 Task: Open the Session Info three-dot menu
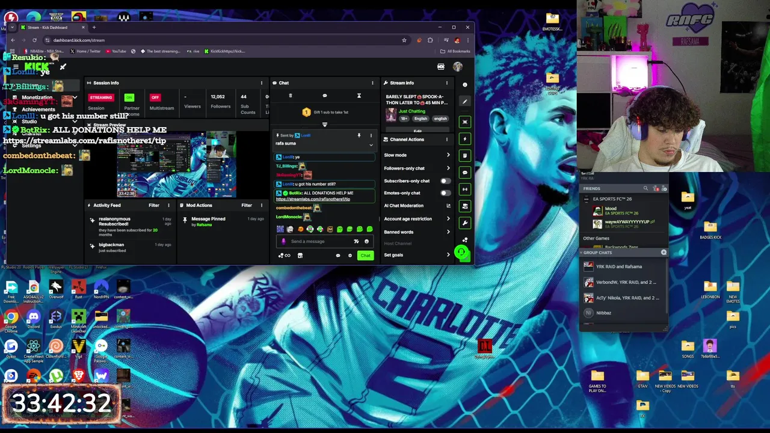tap(261, 83)
